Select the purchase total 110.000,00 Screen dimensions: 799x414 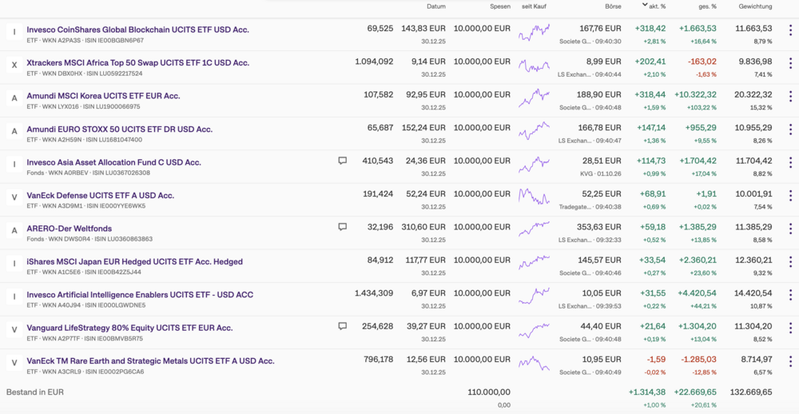coord(489,392)
